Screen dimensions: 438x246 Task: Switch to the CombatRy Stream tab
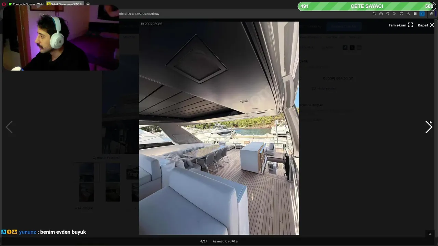pyautogui.click(x=26, y=4)
